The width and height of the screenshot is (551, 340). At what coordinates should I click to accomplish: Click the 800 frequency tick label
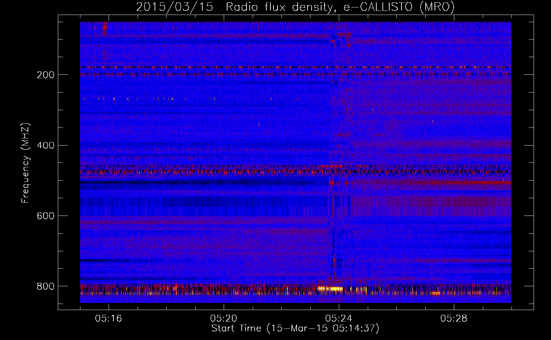point(46,286)
